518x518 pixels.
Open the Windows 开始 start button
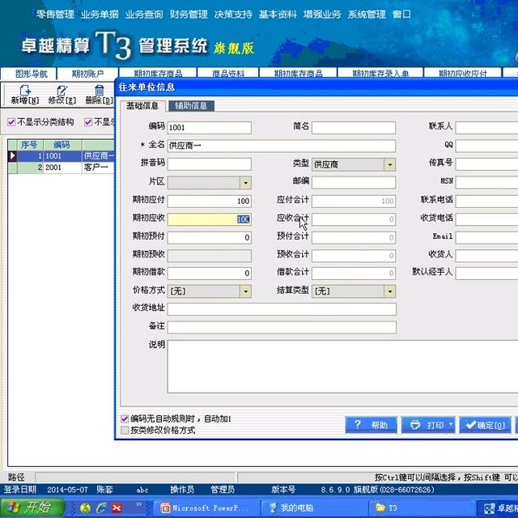pyautogui.click(x=32, y=507)
